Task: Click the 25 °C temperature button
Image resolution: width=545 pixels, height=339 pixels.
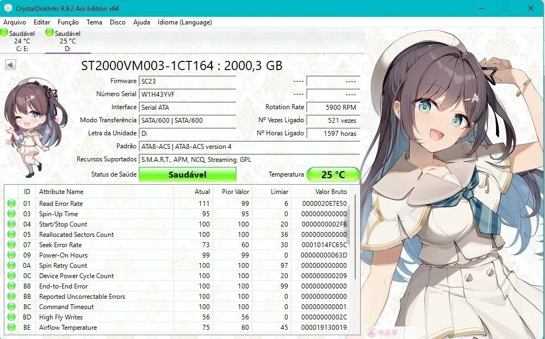Action: 333,174
